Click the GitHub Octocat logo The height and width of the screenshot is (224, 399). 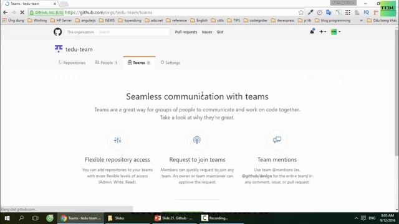pyautogui.click(x=58, y=32)
